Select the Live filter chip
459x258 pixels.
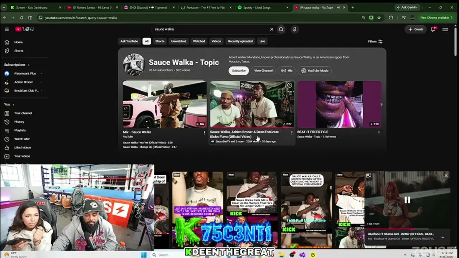[262, 41]
